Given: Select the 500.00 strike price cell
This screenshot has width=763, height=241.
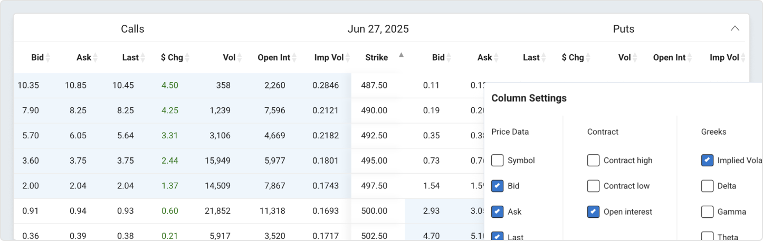Looking at the screenshot, I should coord(374,211).
